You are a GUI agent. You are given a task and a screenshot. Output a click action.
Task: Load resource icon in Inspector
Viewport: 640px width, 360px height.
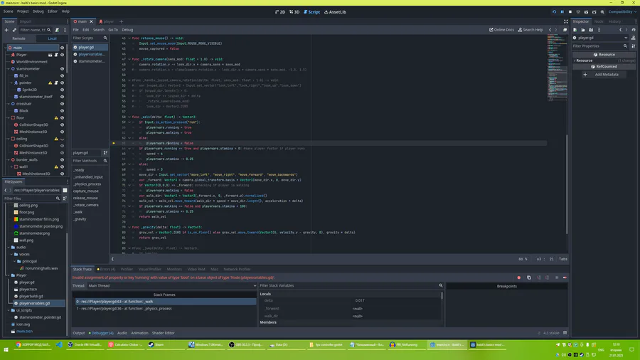583,30
